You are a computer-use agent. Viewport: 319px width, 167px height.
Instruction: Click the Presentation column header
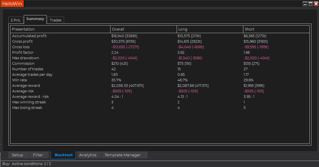tap(23, 29)
